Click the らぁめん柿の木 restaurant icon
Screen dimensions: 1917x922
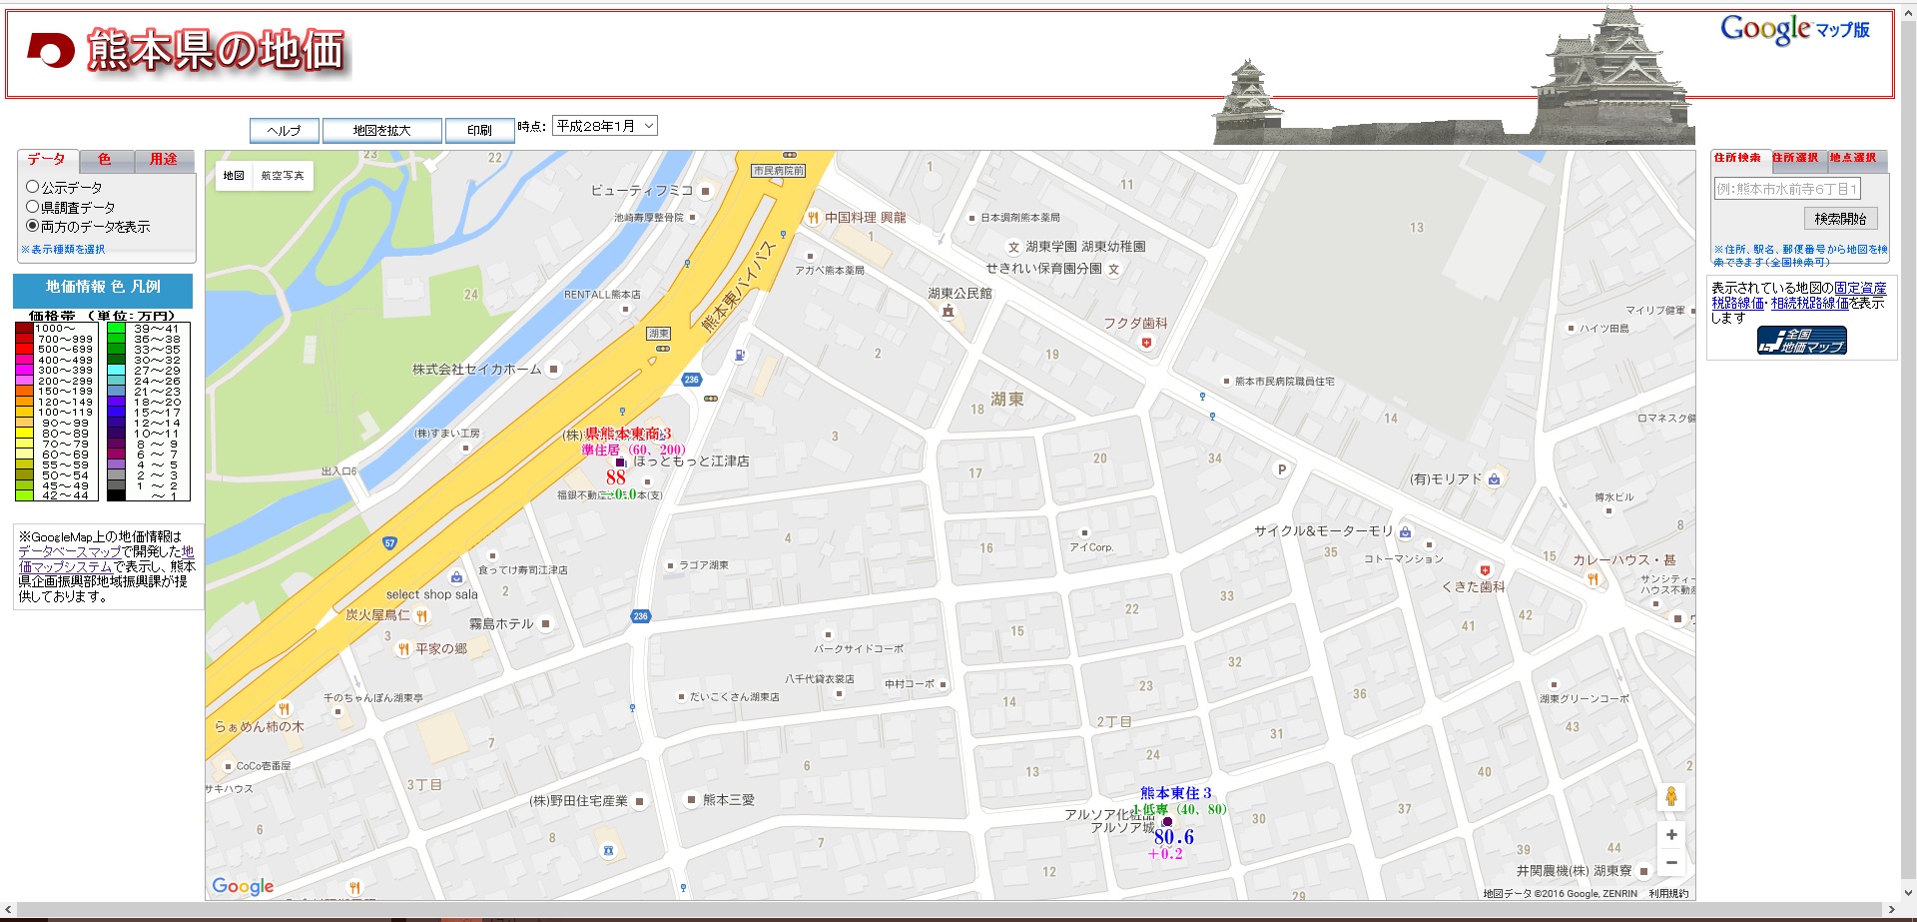point(284,710)
